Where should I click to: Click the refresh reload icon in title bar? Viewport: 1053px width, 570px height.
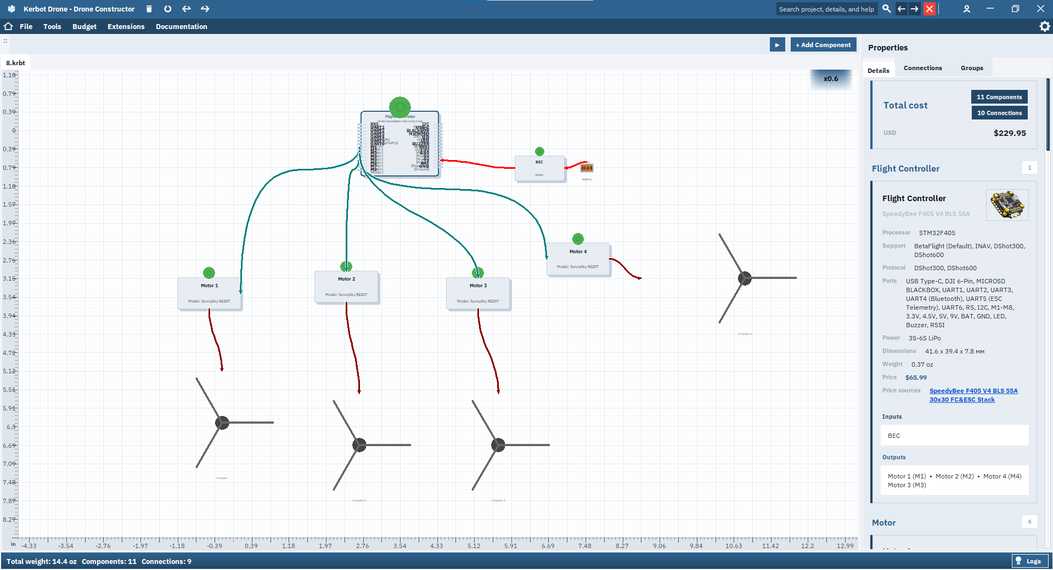168,9
